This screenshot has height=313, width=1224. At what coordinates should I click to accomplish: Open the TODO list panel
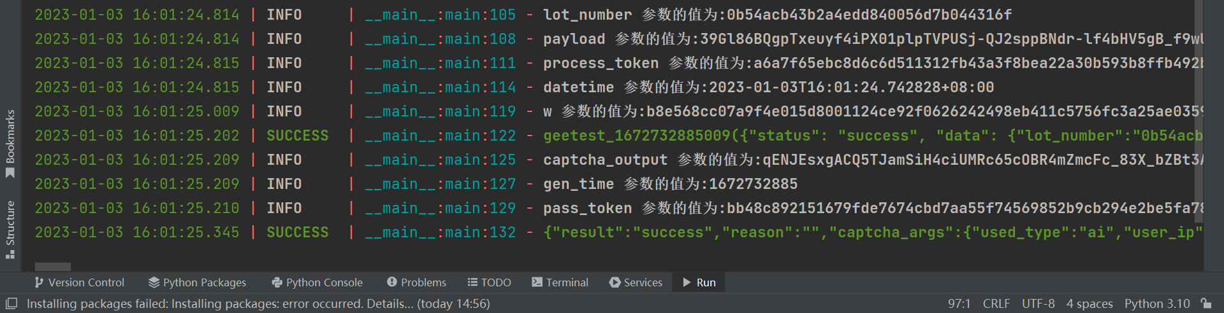[489, 282]
